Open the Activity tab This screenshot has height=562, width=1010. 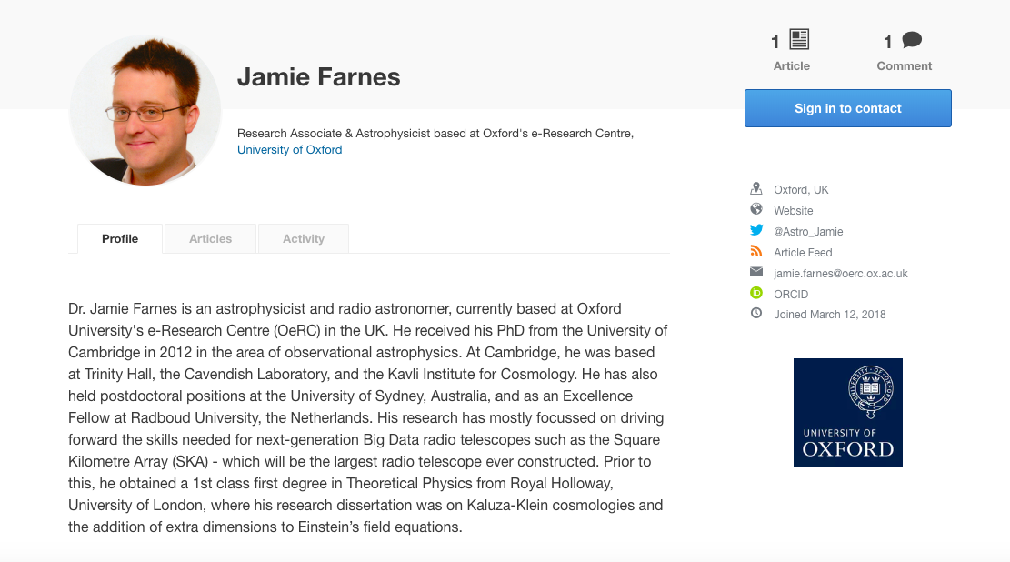304,239
